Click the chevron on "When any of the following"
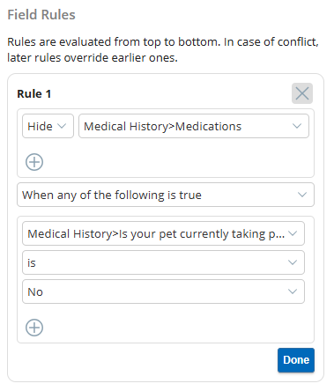The width and height of the screenshot is (334, 391). click(x=302, y=195)
